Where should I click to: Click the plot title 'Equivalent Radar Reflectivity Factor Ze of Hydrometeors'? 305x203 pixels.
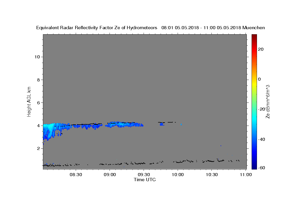coord(97,28)
